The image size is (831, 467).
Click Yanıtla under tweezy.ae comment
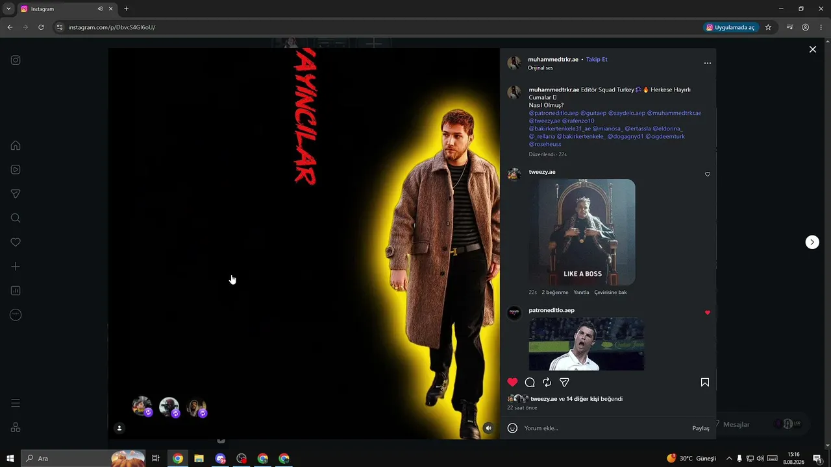(x=581, y=293)
